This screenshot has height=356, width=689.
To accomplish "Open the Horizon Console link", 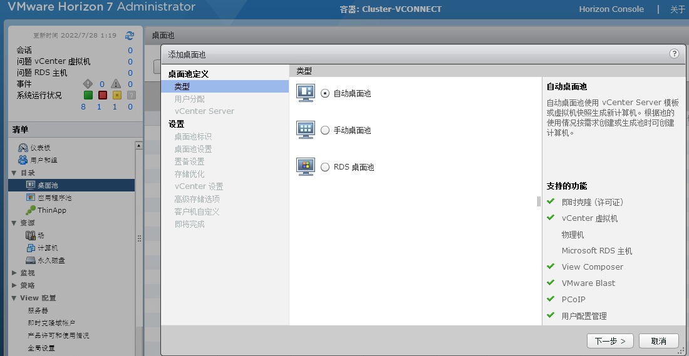I will tap(611, 9).
